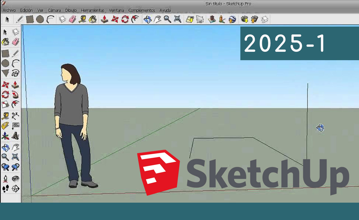This screenshot has height=220, width=359.
Task: Select the Walk tool footprints icon
Action: [5, 189]
